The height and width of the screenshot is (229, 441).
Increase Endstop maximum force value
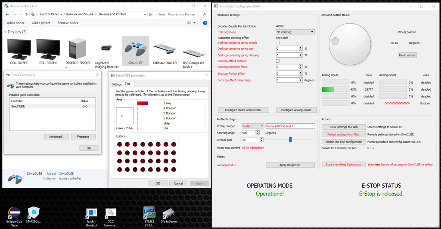(301, 66)
